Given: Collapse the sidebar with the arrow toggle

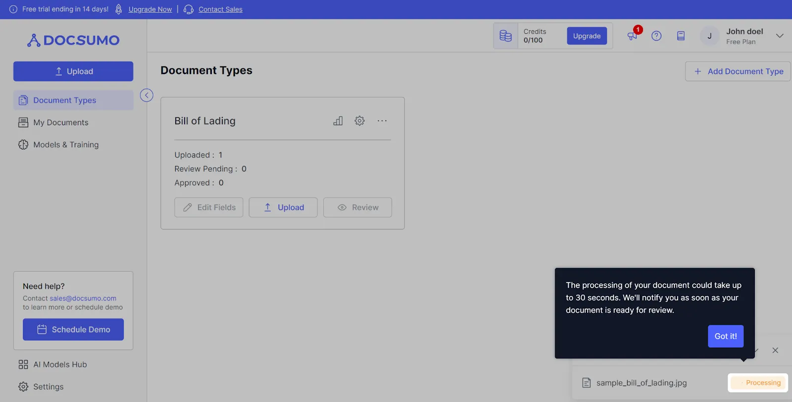Looking at the screenshot, I should point(147,95).
